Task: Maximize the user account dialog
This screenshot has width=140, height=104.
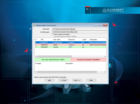Action: click(x=101, y=25)
